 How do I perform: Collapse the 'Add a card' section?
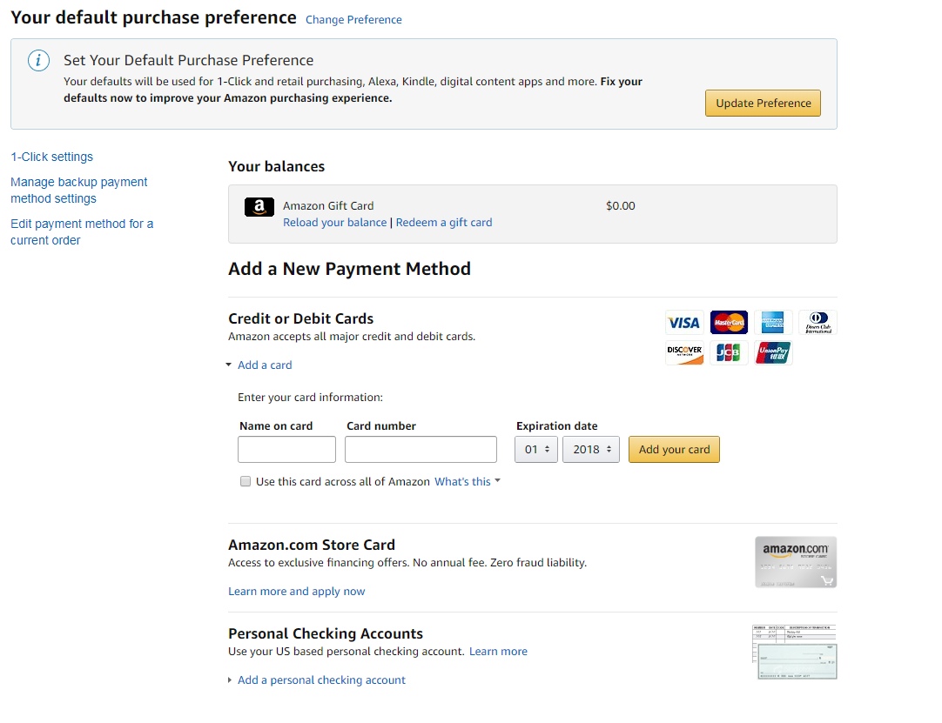264,365
